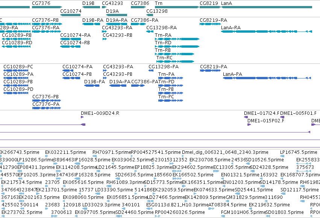This screenshot has height=218, width=320.
Task: Click the CG7386-RA transcript label
Action: click(145, 20)
